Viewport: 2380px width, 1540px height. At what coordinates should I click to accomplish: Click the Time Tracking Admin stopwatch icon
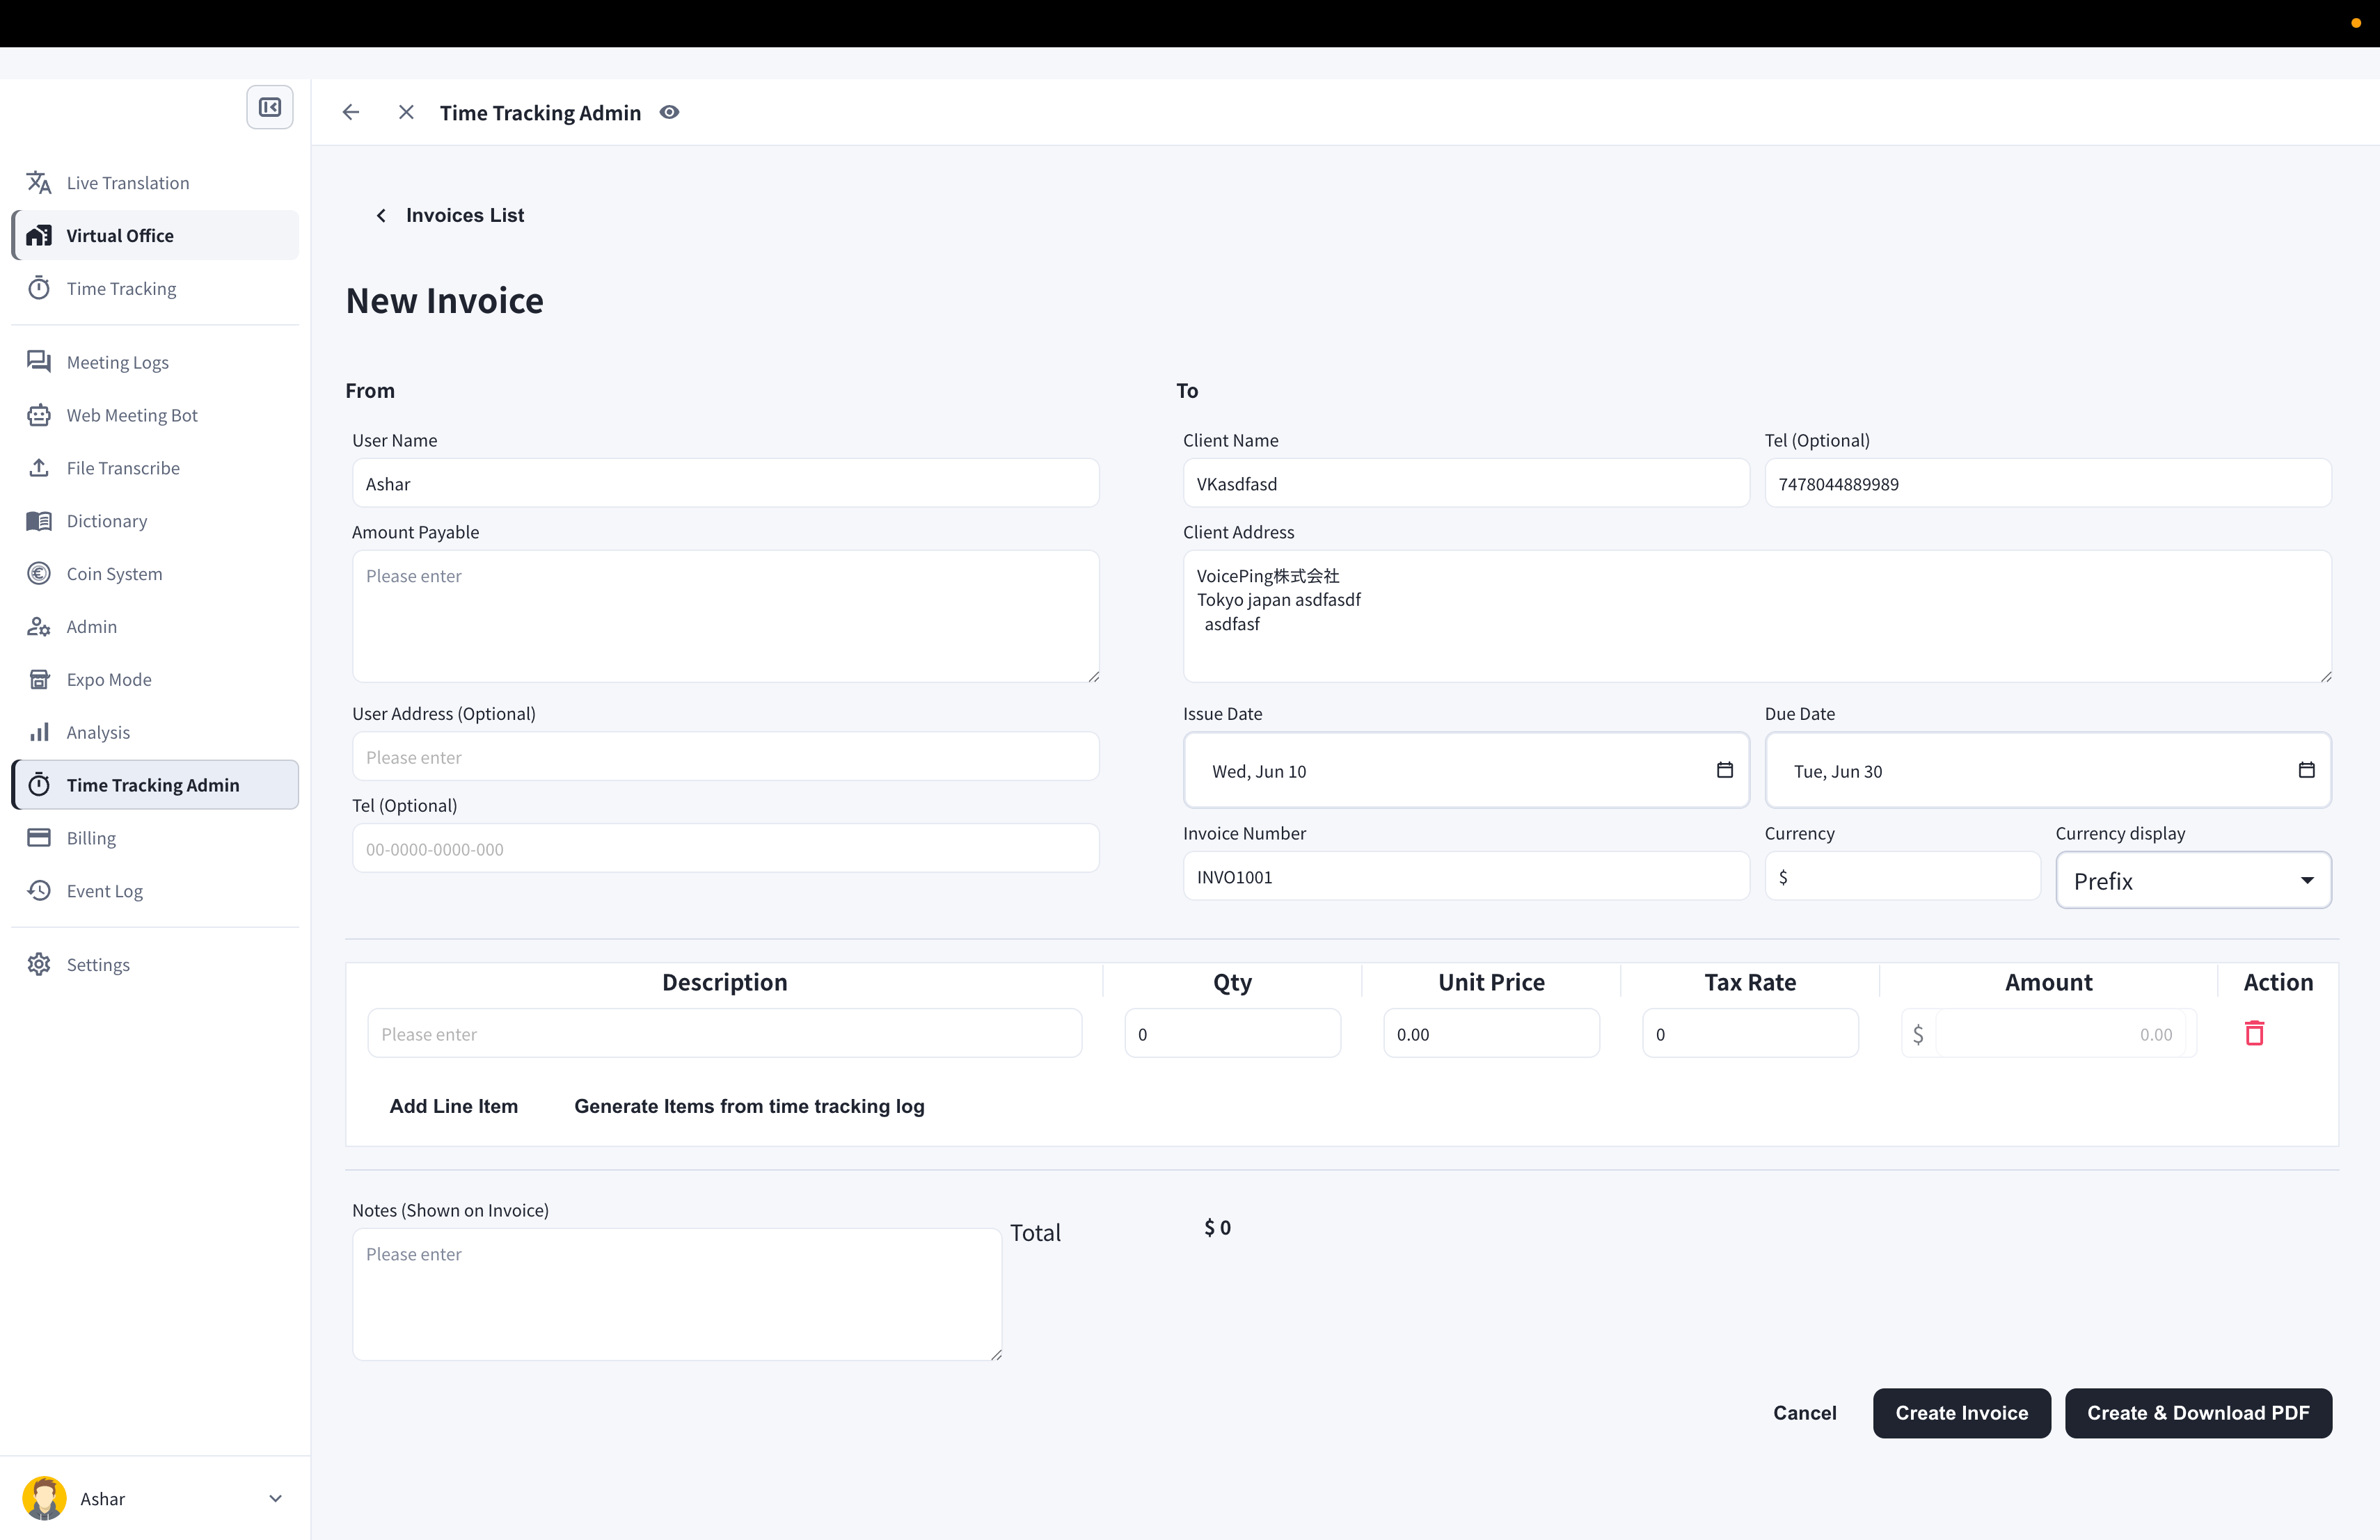[39, 785]
